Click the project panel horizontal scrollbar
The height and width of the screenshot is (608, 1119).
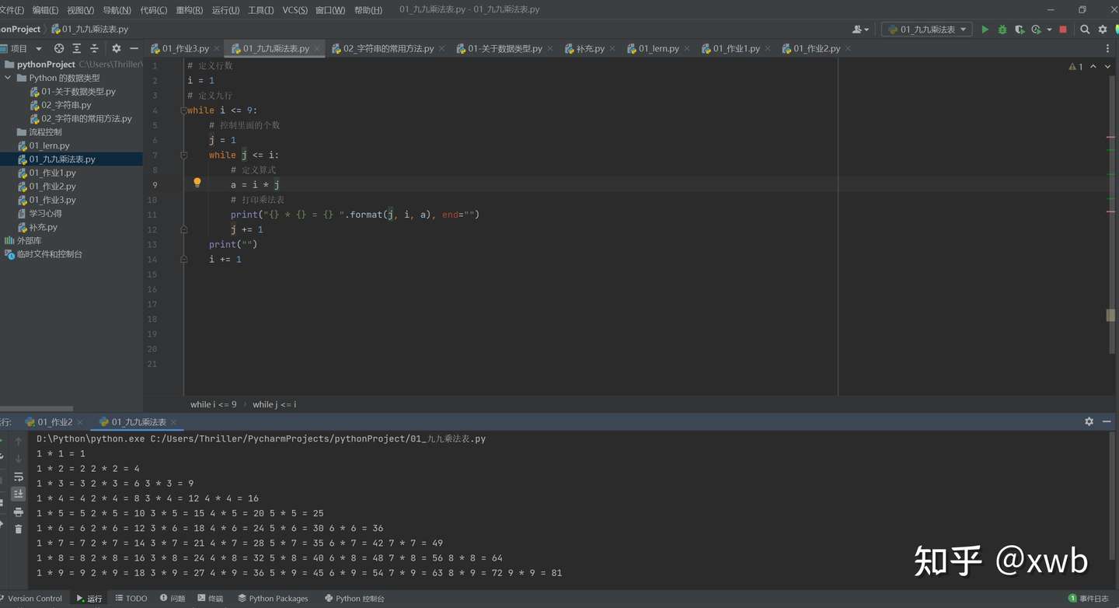click(37, 408)
